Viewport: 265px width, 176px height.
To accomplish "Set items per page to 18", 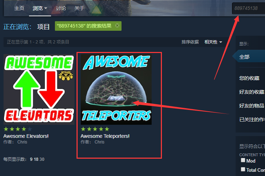I will (x=36, y=159).
